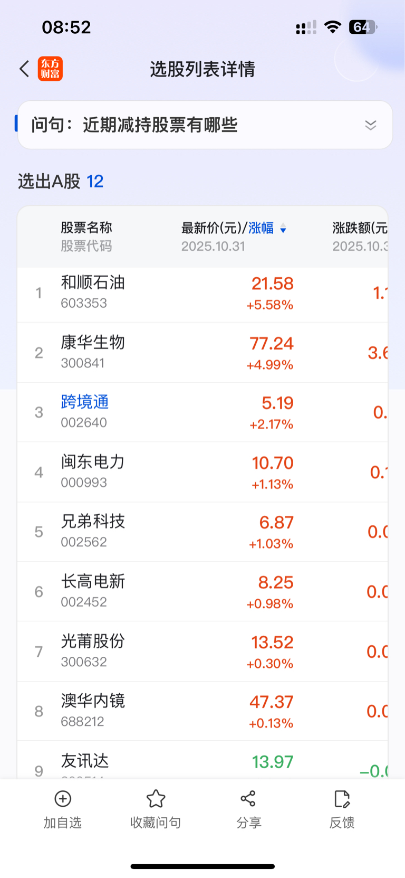Select the 闽东电力 row

click(202, 472)
